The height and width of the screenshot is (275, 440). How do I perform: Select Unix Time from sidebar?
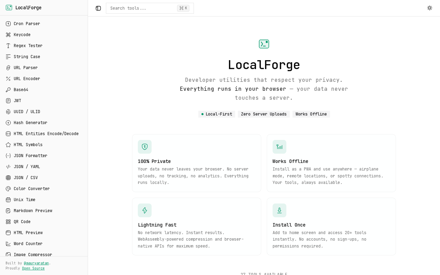[24, 200]
